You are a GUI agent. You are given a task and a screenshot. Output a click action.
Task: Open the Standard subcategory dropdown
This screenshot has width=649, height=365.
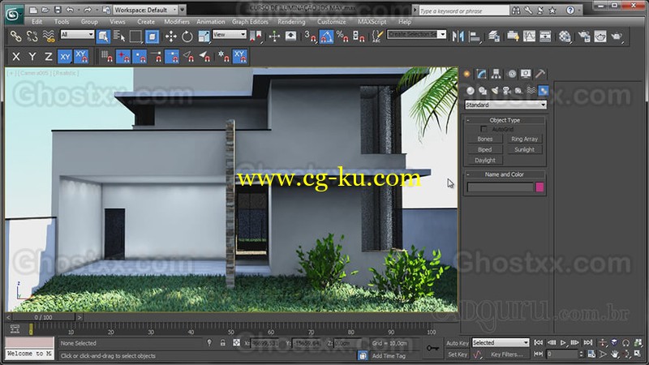505,105
